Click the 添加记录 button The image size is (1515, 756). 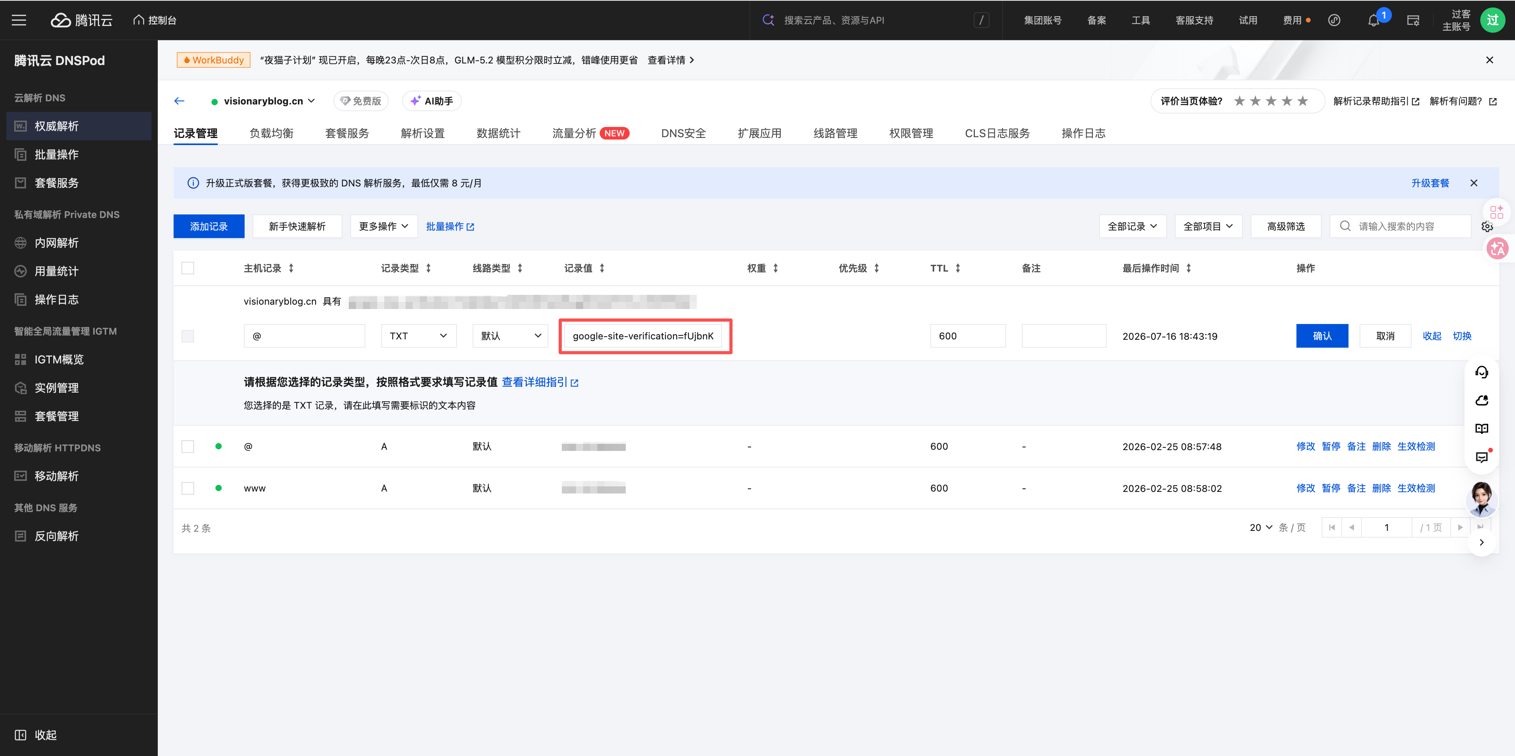tap(209, 226)
